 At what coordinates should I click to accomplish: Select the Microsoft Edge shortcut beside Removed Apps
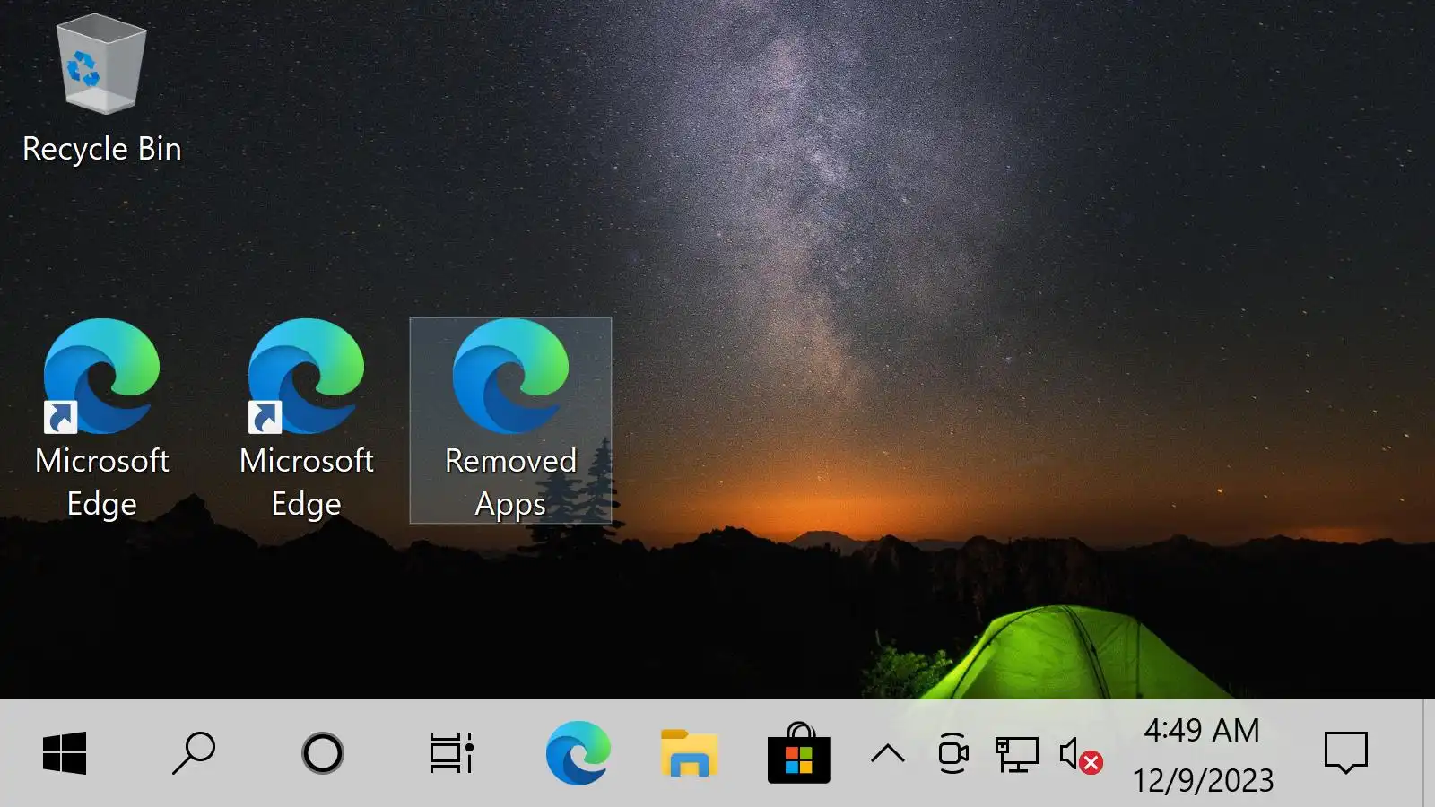coord(306,420)
